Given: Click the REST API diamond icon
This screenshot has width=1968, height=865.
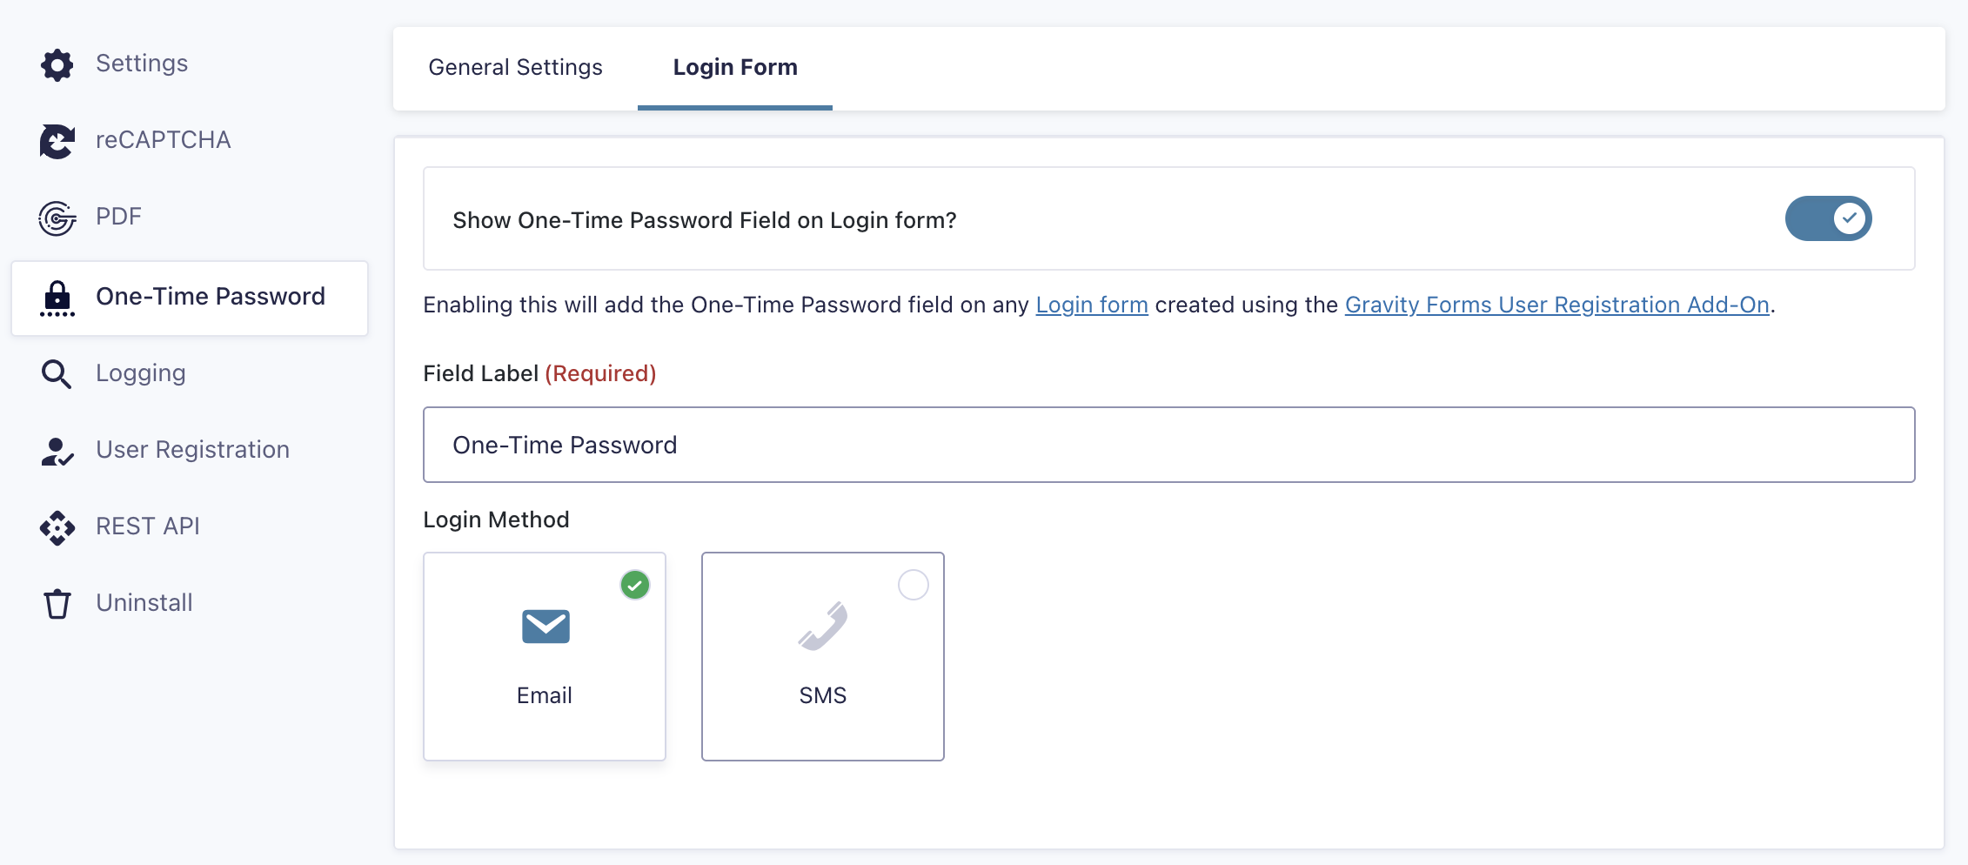Looking at the screenshot, I should tap(57, 527).
